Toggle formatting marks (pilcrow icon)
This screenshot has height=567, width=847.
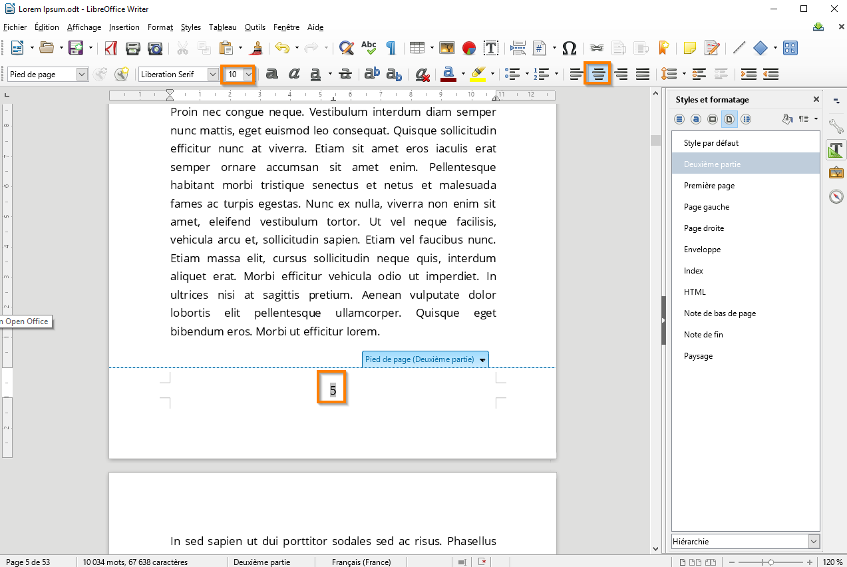pyautogui.click(x=391, y=48)
